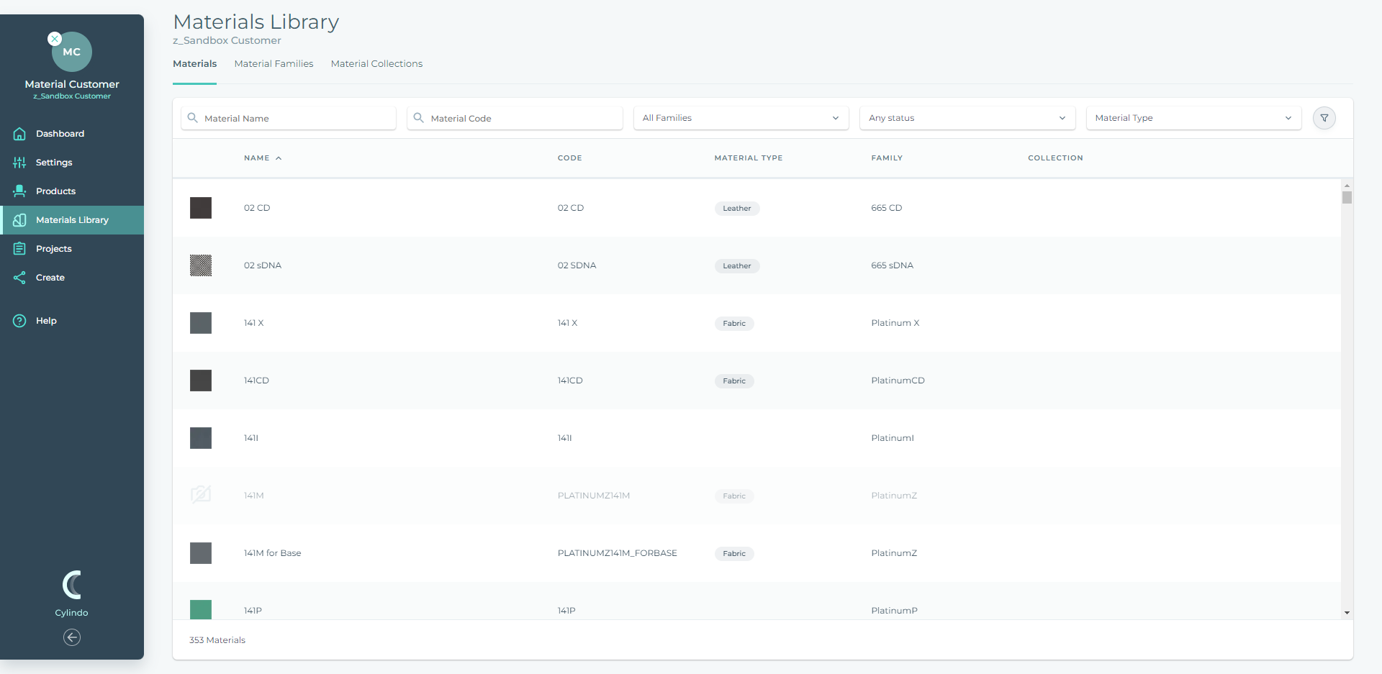Click the Projects clipboard icon
The height and width of the screenshot is (674, 1382).
click(19, 249)
